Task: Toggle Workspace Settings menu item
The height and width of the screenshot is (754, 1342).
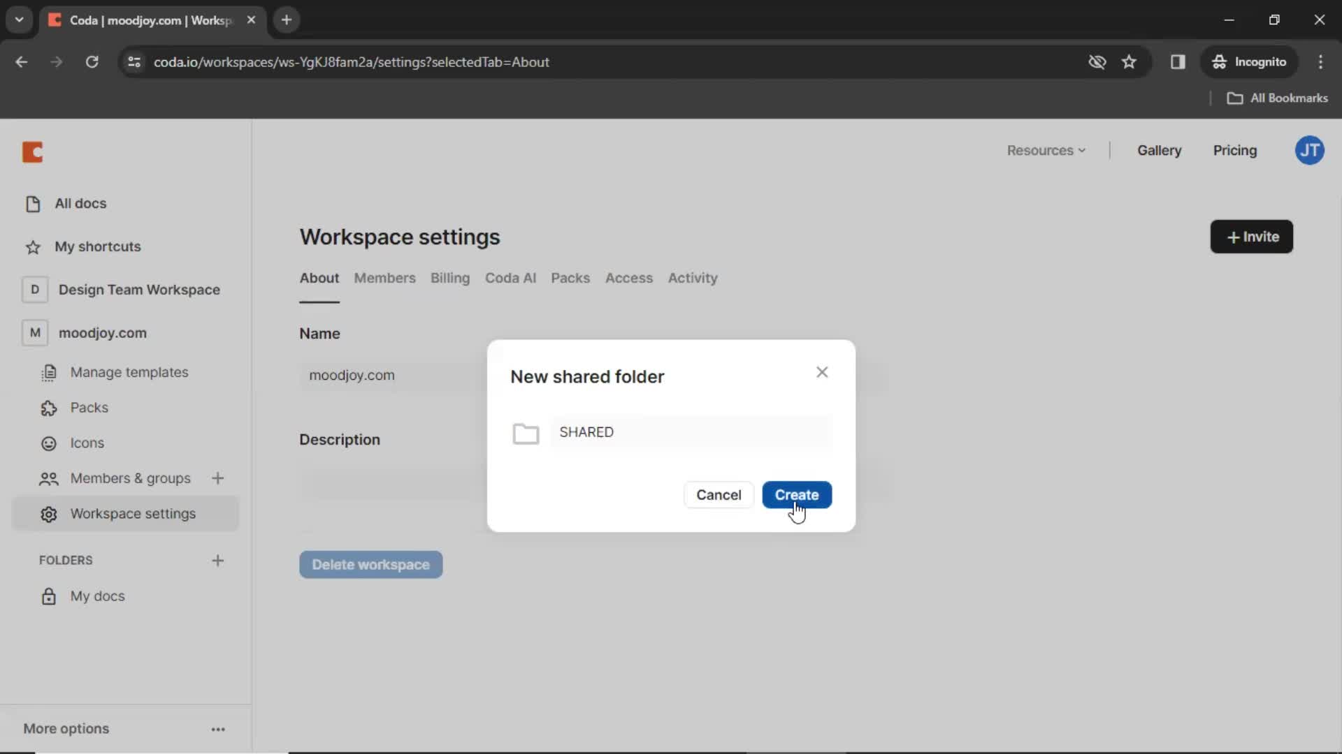Action: [x=134, y=513]
